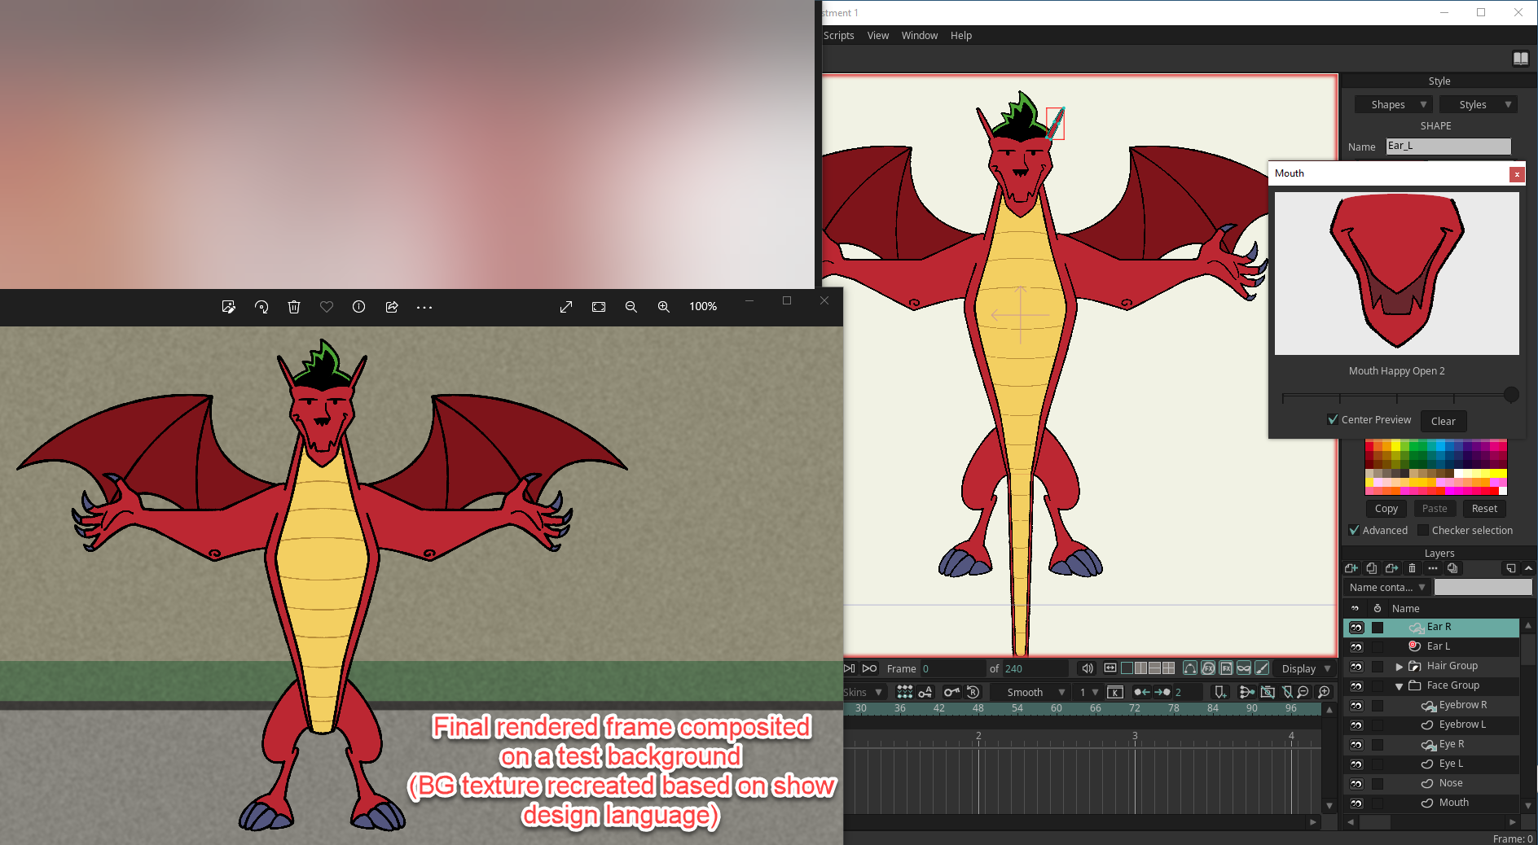
Task: Toggle the brushes display icon
Action: click(x=1262, y=668)
